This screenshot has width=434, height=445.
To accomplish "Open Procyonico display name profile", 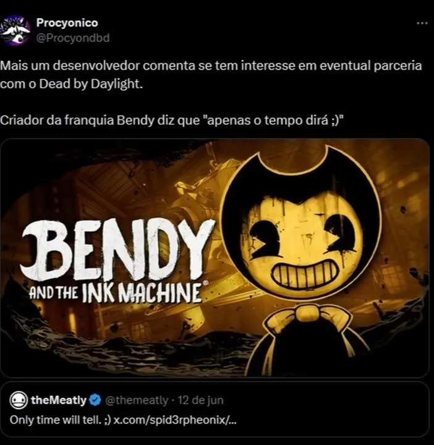I will pos(67,23).
